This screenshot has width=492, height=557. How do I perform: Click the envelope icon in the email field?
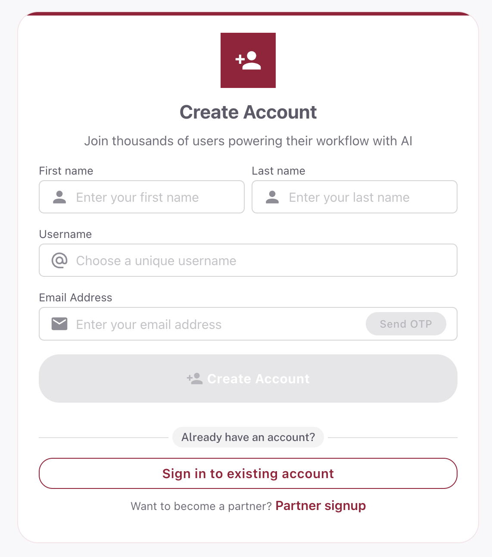(59, 324)
